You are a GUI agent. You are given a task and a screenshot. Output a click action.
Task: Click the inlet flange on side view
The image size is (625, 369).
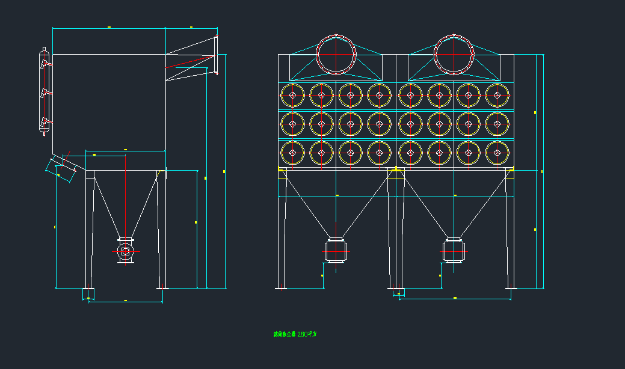(x=215, y=55)
